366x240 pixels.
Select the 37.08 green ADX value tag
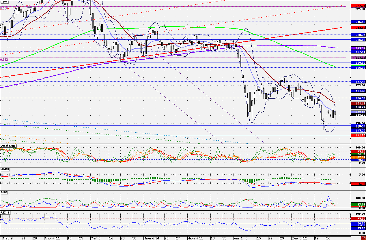point(358,204)
